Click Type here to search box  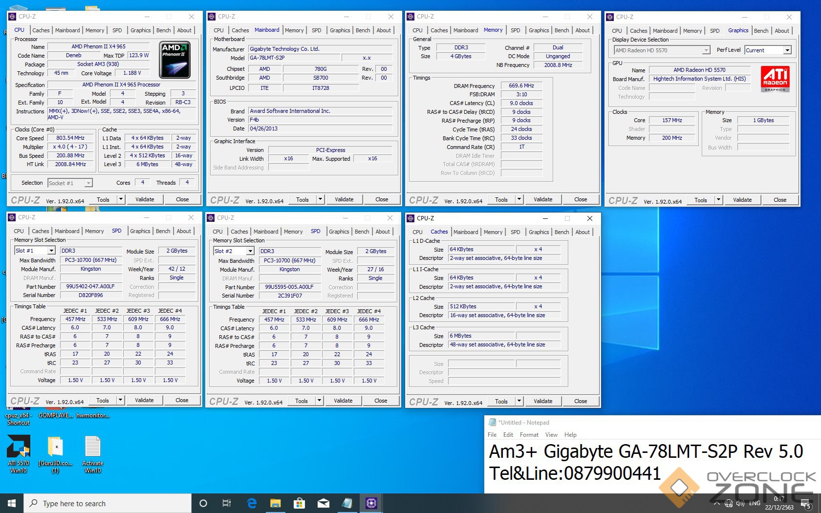click(108, 503)
